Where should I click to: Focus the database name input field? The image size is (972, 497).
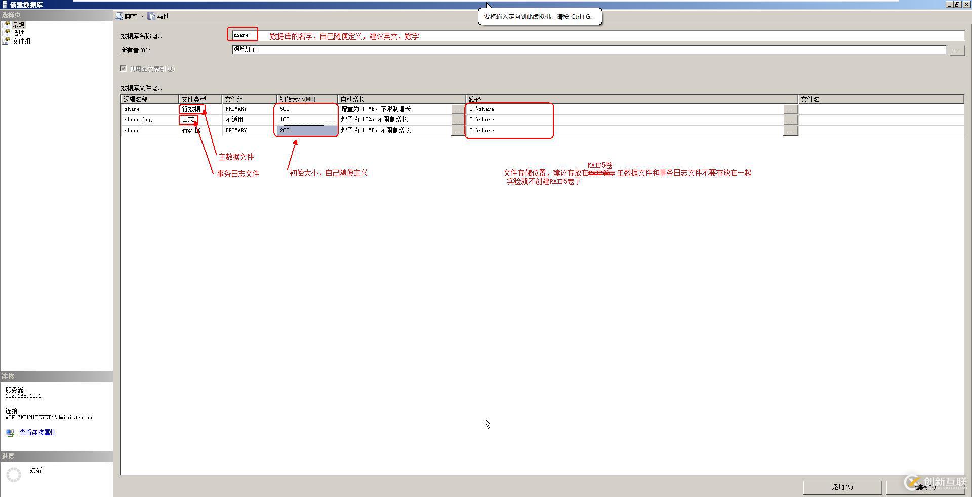598,35
